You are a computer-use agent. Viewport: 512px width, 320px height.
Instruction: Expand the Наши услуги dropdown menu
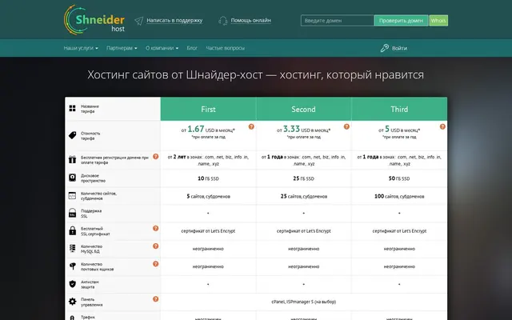point(81,48)
